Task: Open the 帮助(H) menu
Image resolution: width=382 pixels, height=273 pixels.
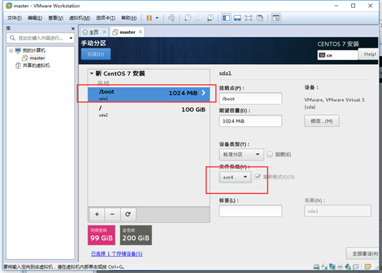Action: pos(129,18)
